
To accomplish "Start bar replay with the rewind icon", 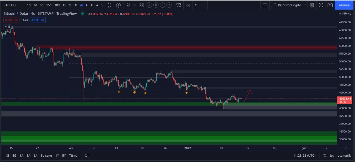I will (188, 5).
